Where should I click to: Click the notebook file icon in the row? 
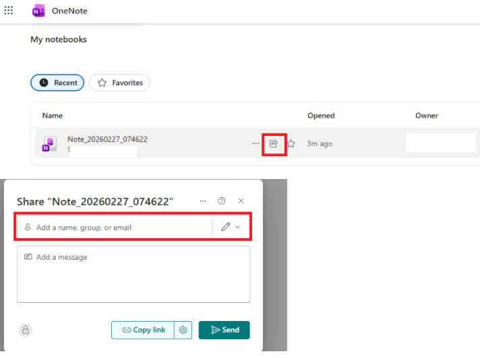49,143
